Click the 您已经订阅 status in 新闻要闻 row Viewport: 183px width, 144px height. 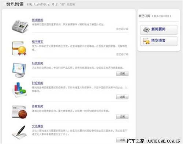click(122, 29)
